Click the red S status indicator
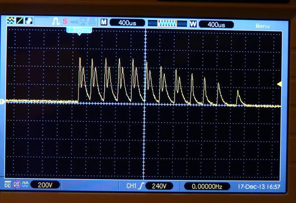 [x=65, y=22]
